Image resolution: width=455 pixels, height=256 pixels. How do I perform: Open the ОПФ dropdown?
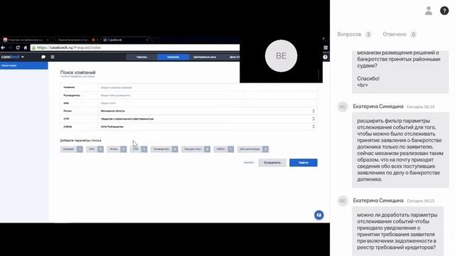207,119
